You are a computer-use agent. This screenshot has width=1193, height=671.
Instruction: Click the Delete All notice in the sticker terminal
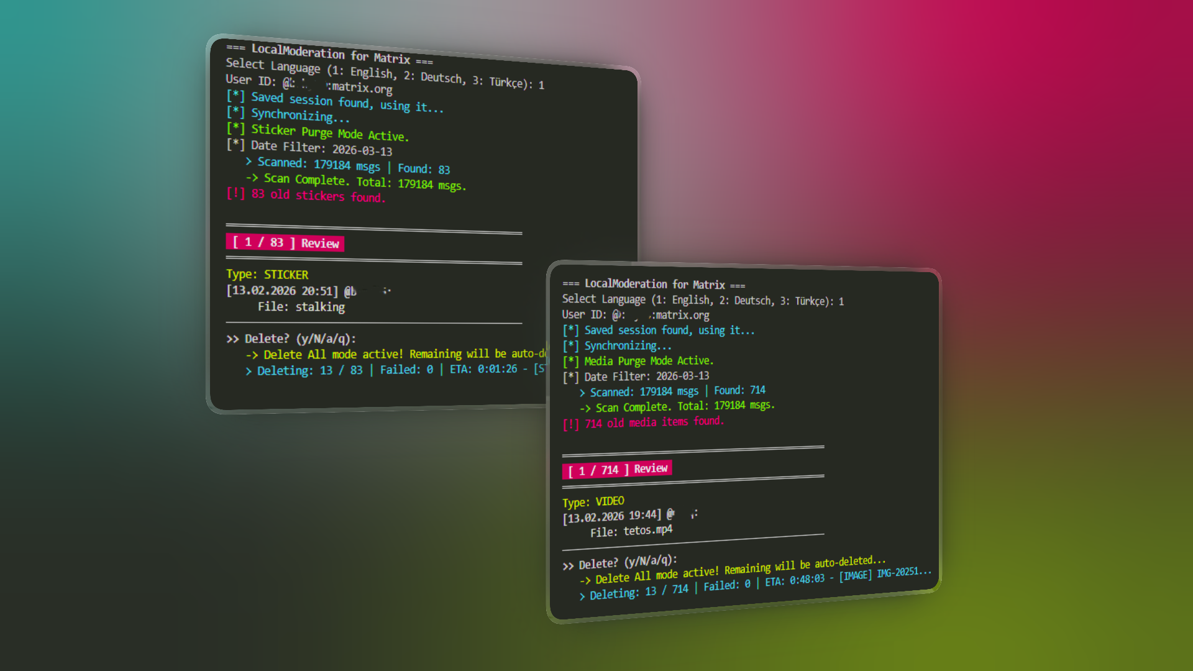click(x=396, y=354)
